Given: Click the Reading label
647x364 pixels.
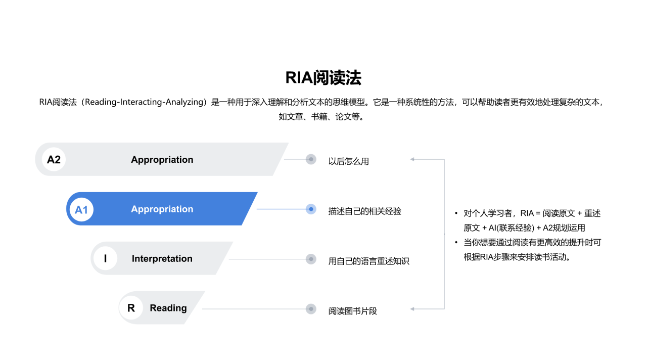Looking at the screenshot, I should pos(168,308).
